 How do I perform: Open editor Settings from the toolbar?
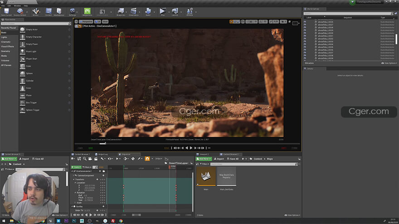72,11
